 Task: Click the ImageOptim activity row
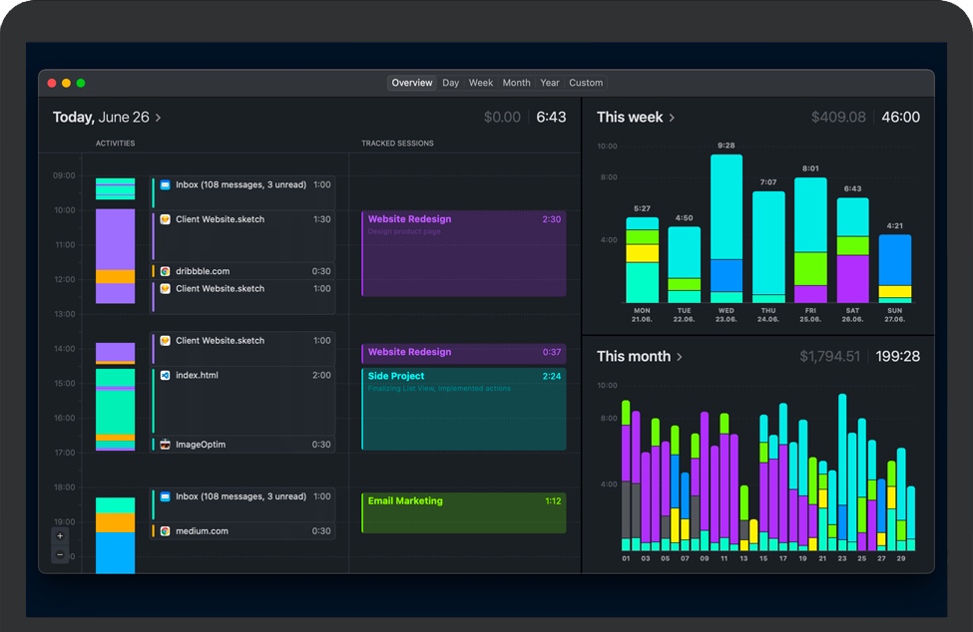pos(243,445)
